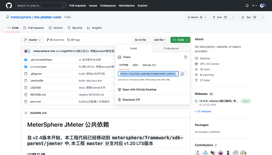Open the pom.xml file

point(35,101)
